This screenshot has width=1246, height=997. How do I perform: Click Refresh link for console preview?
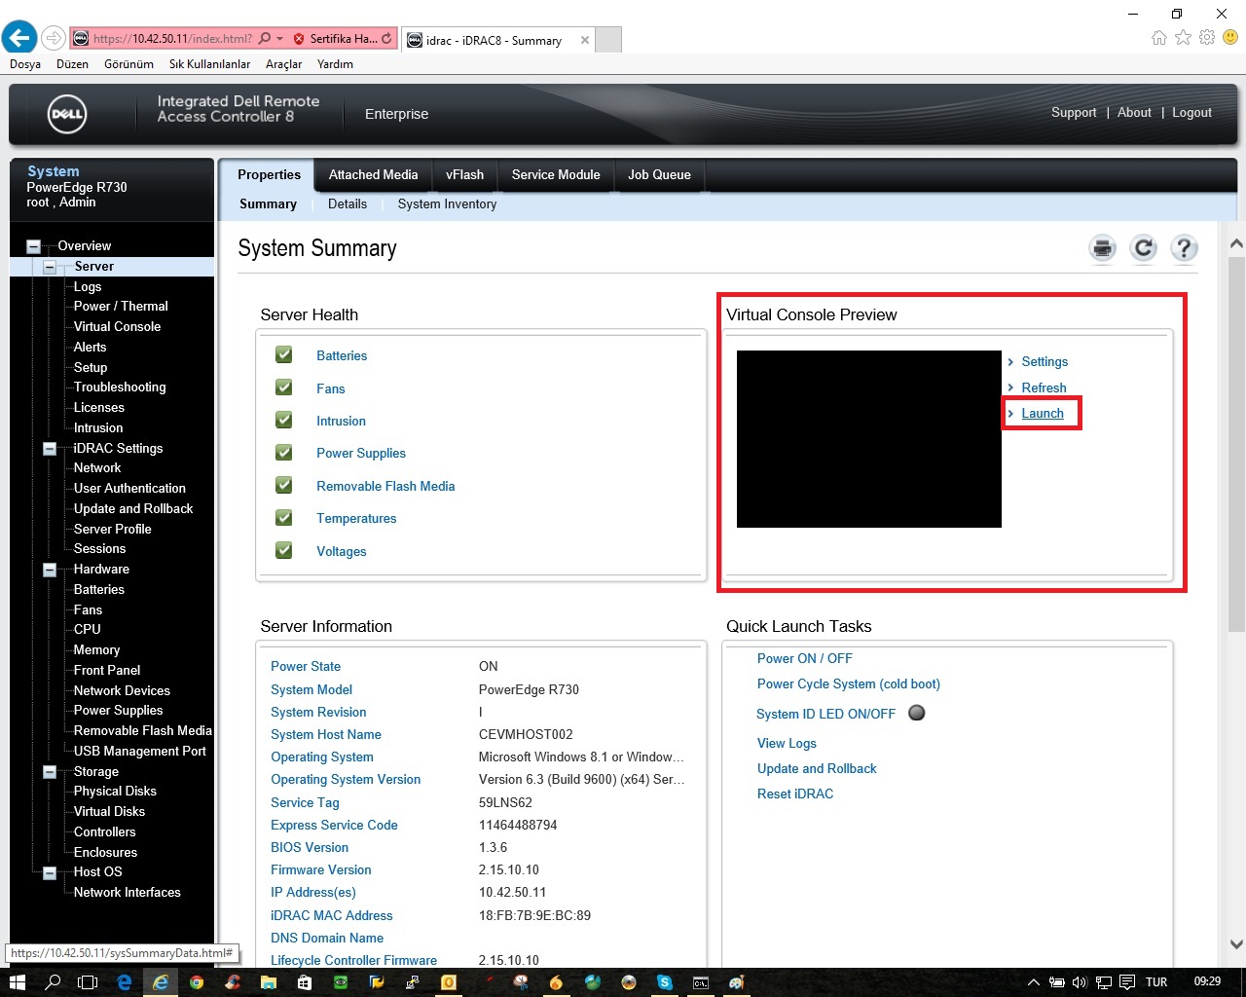(1044, 388)
